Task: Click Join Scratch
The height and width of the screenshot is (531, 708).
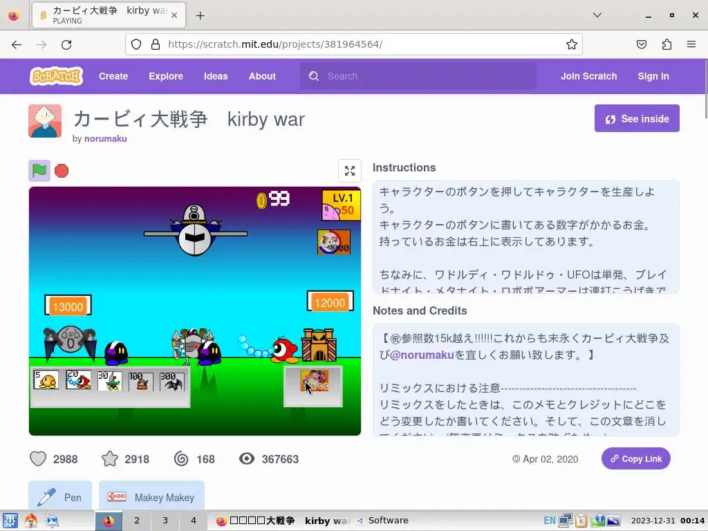Action: [589, 76]
